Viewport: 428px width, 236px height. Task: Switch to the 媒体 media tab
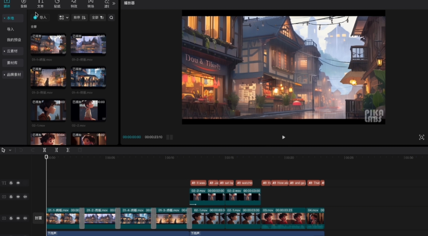[7, 4]
